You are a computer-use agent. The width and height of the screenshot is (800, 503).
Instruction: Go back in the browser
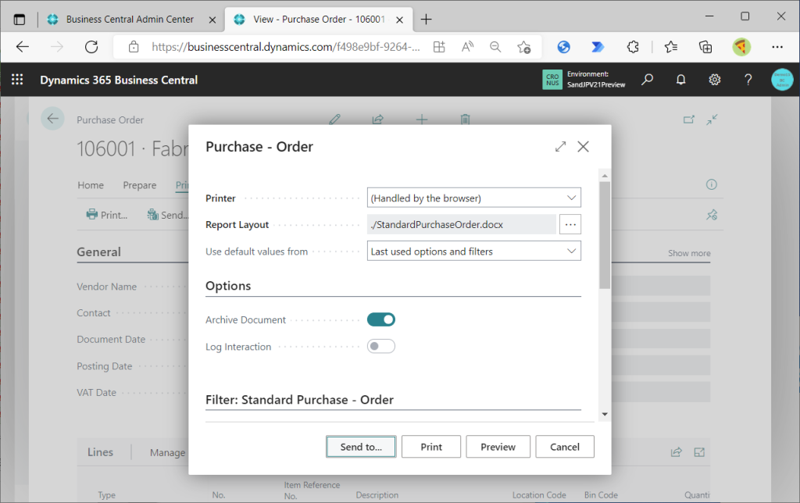[23, 47]
